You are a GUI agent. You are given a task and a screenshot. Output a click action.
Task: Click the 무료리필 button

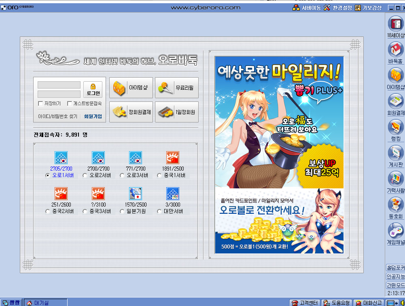pos(176,87)
